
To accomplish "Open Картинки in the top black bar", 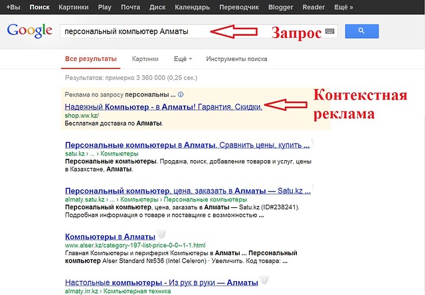I will (x=74, y=7).
